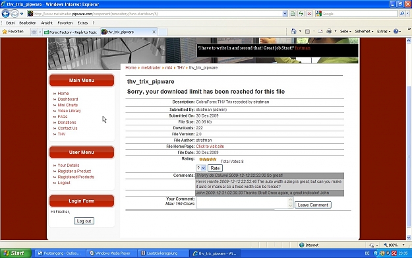Expand the tab list dropdown arrow
Viewport: 412px width, 258px height.
40,32
